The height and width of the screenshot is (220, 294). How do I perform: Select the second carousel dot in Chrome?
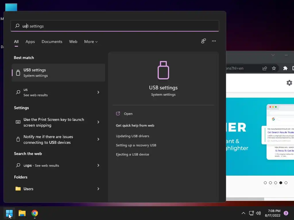click(270, 183)
